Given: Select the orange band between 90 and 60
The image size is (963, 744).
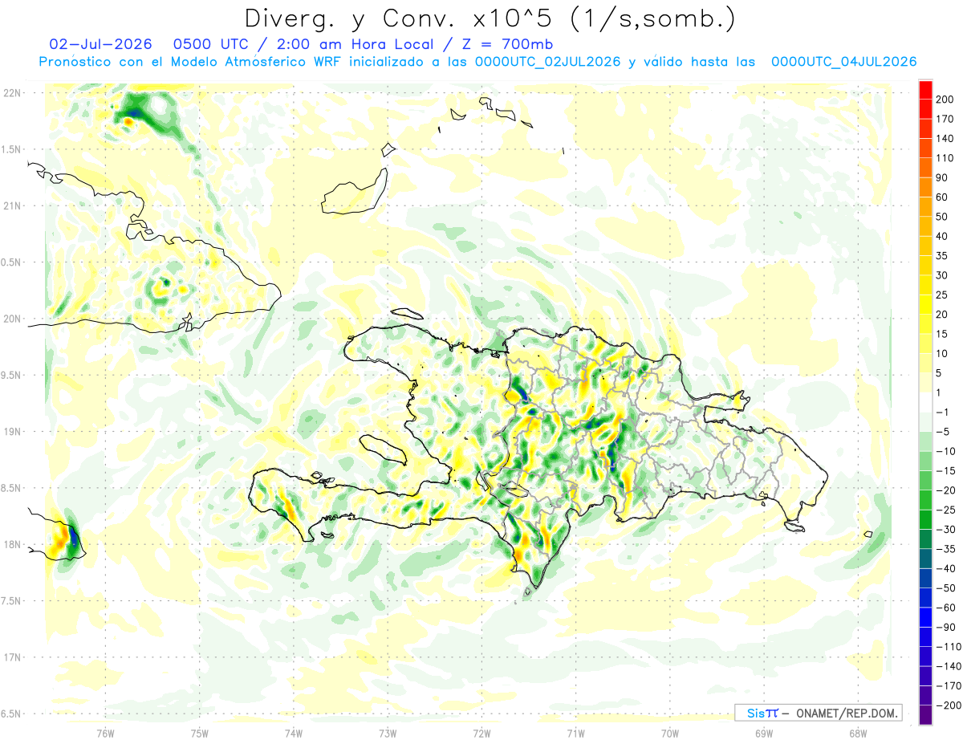Looking at the screenshot, I should pyautogui.click(x=926, y=187).
